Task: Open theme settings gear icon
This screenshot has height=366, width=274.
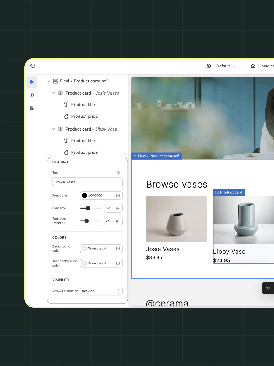Action: pos(32,95)
